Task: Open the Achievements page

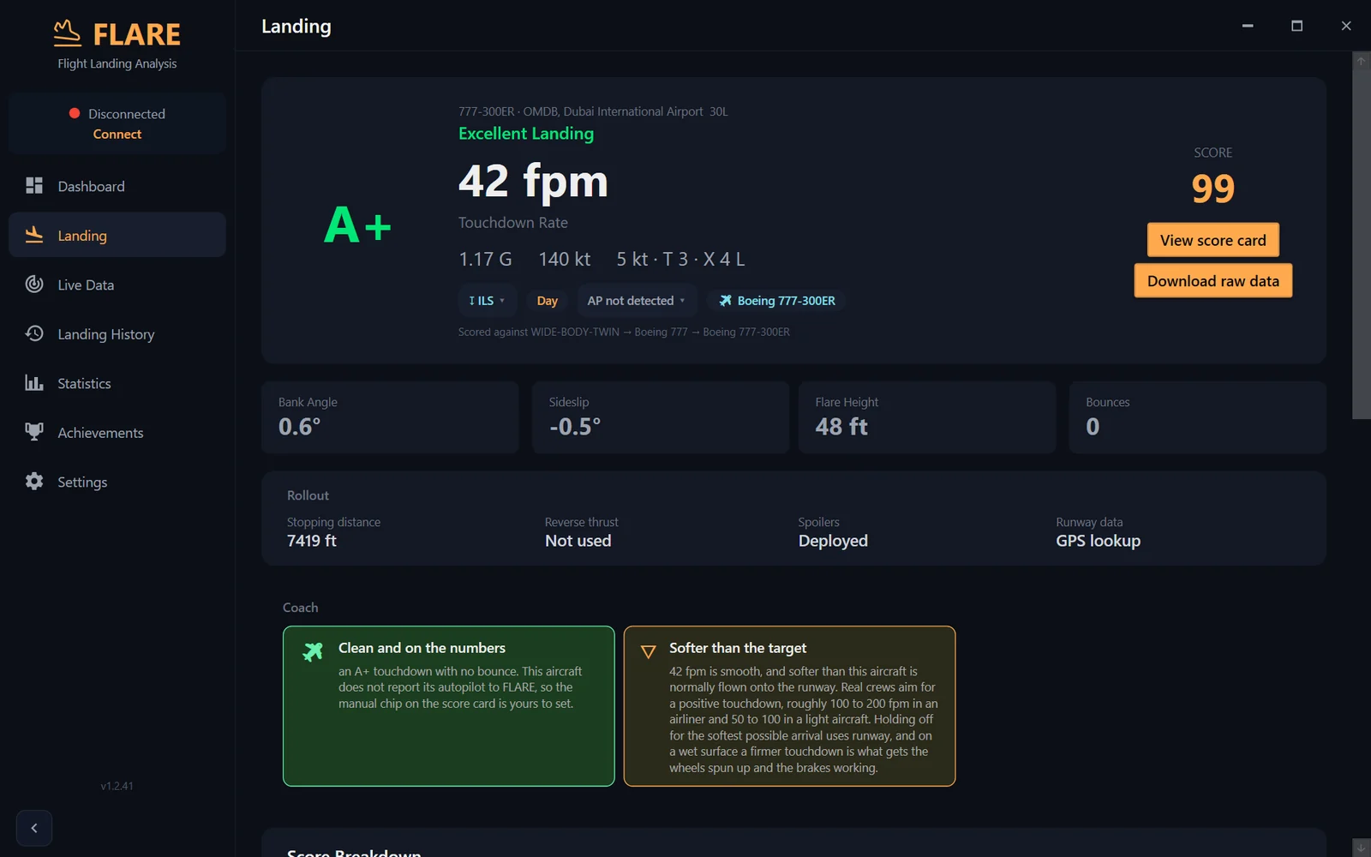Action: 117,433
